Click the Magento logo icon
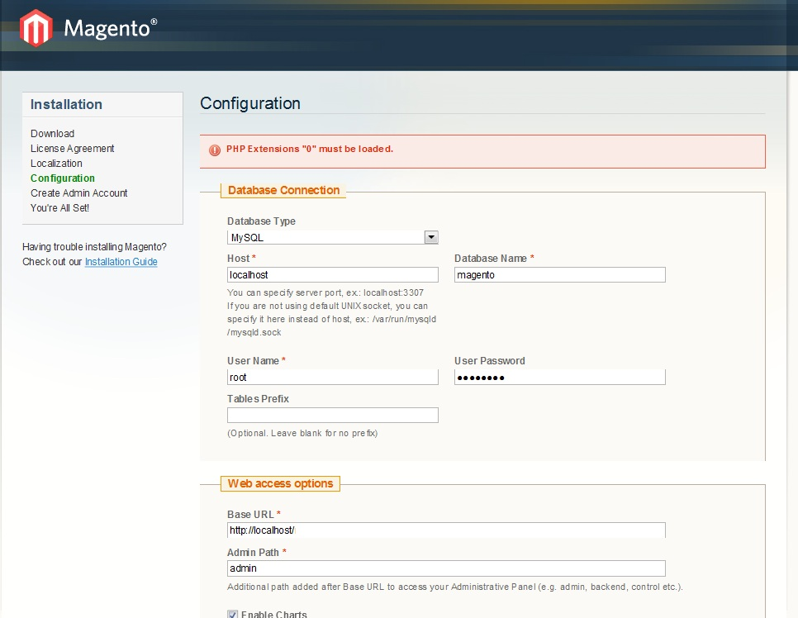Image resolution: width=798 pixels, height=618 pixels. tap(36, 28)
